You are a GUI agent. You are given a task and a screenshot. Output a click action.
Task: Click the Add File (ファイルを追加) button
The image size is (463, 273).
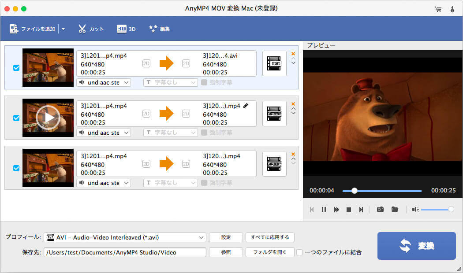[32, 29]
